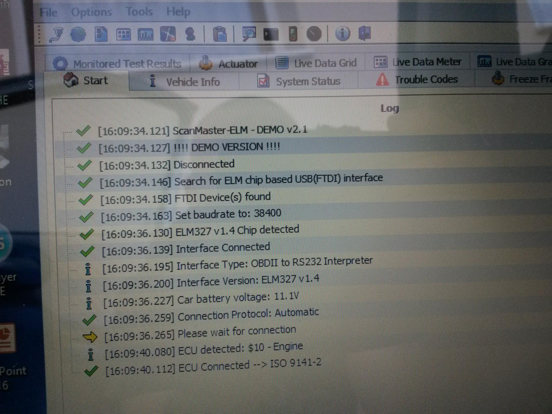Switch to the Vehicle Info tab

[184, 82]
